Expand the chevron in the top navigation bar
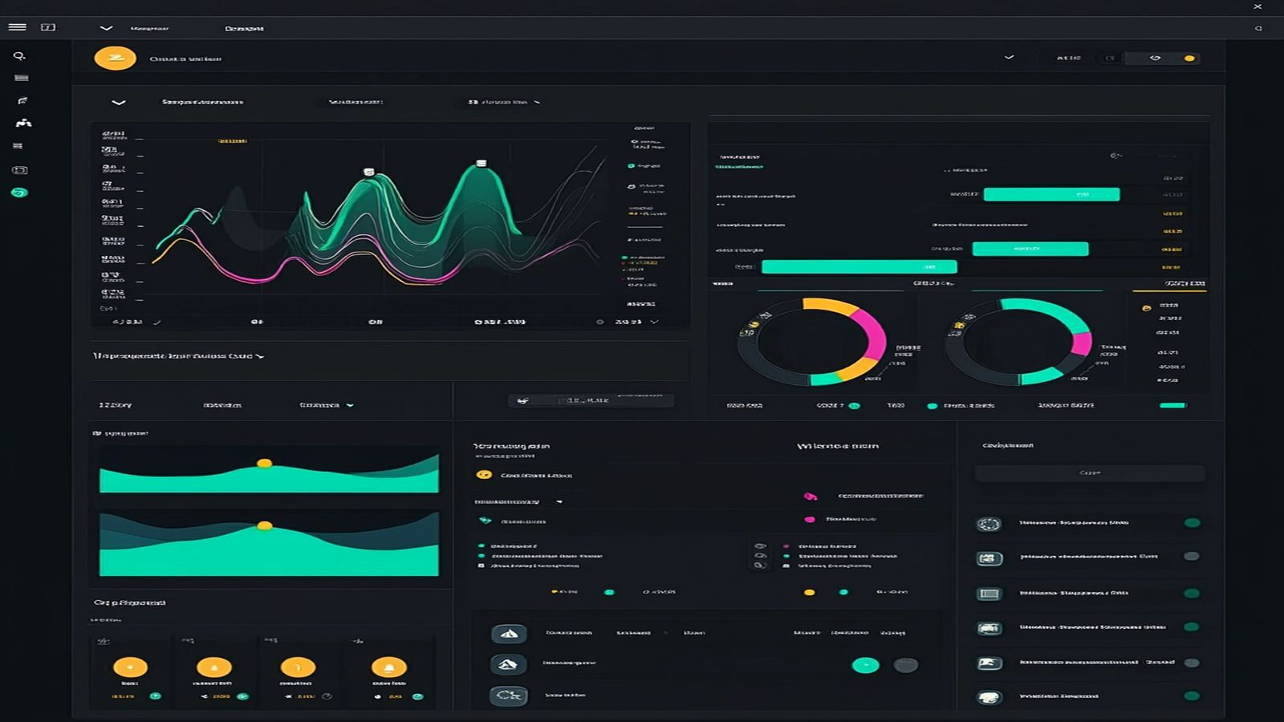 [106, 28]
